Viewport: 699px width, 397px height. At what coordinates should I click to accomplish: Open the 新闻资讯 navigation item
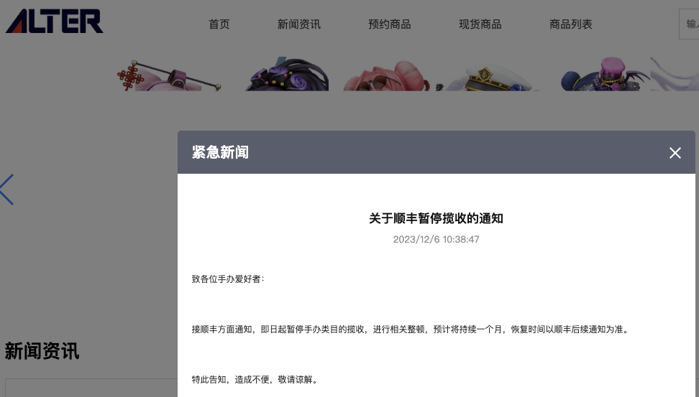(x=298, y=24)
